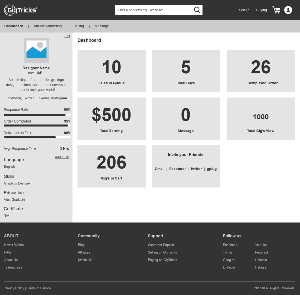Click the Buying link in the header
Screen dimensions: 300x295
[261, 10]
